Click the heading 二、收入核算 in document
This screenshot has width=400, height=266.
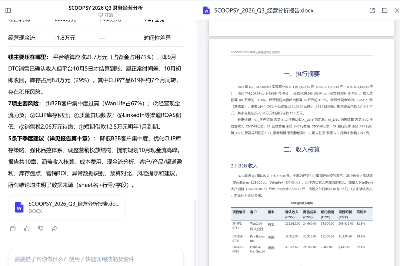coord(301,149)
